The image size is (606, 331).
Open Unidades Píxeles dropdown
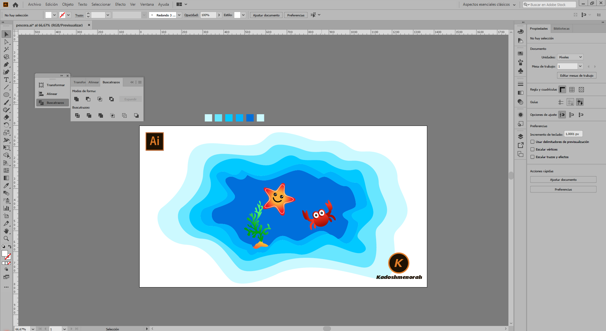click(x=570, y=57)
